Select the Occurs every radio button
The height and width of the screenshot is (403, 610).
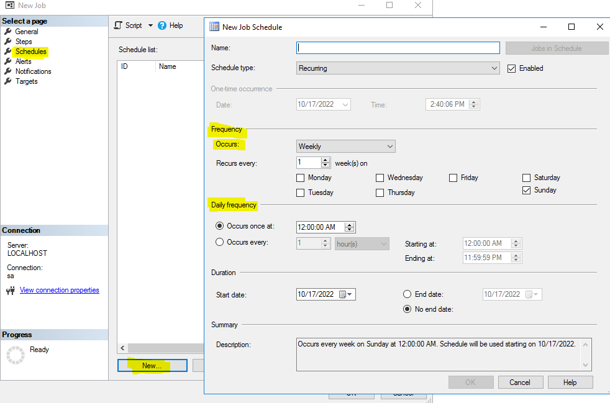[219, 242]
